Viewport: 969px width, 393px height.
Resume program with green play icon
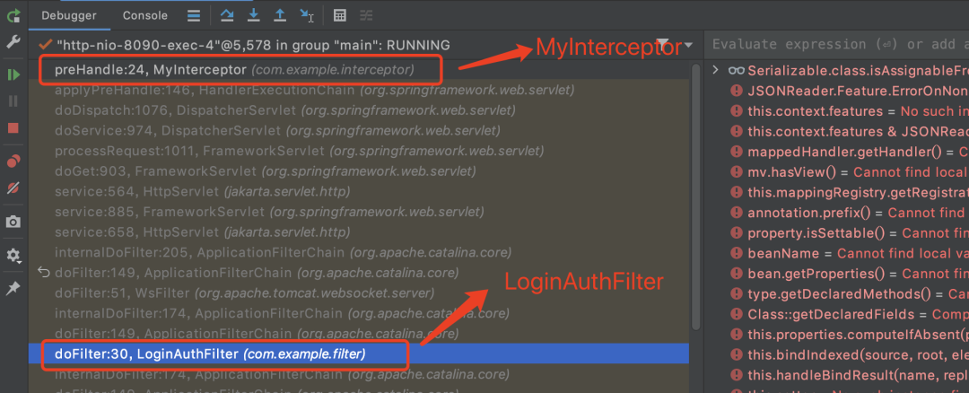(x=13, y=74)
